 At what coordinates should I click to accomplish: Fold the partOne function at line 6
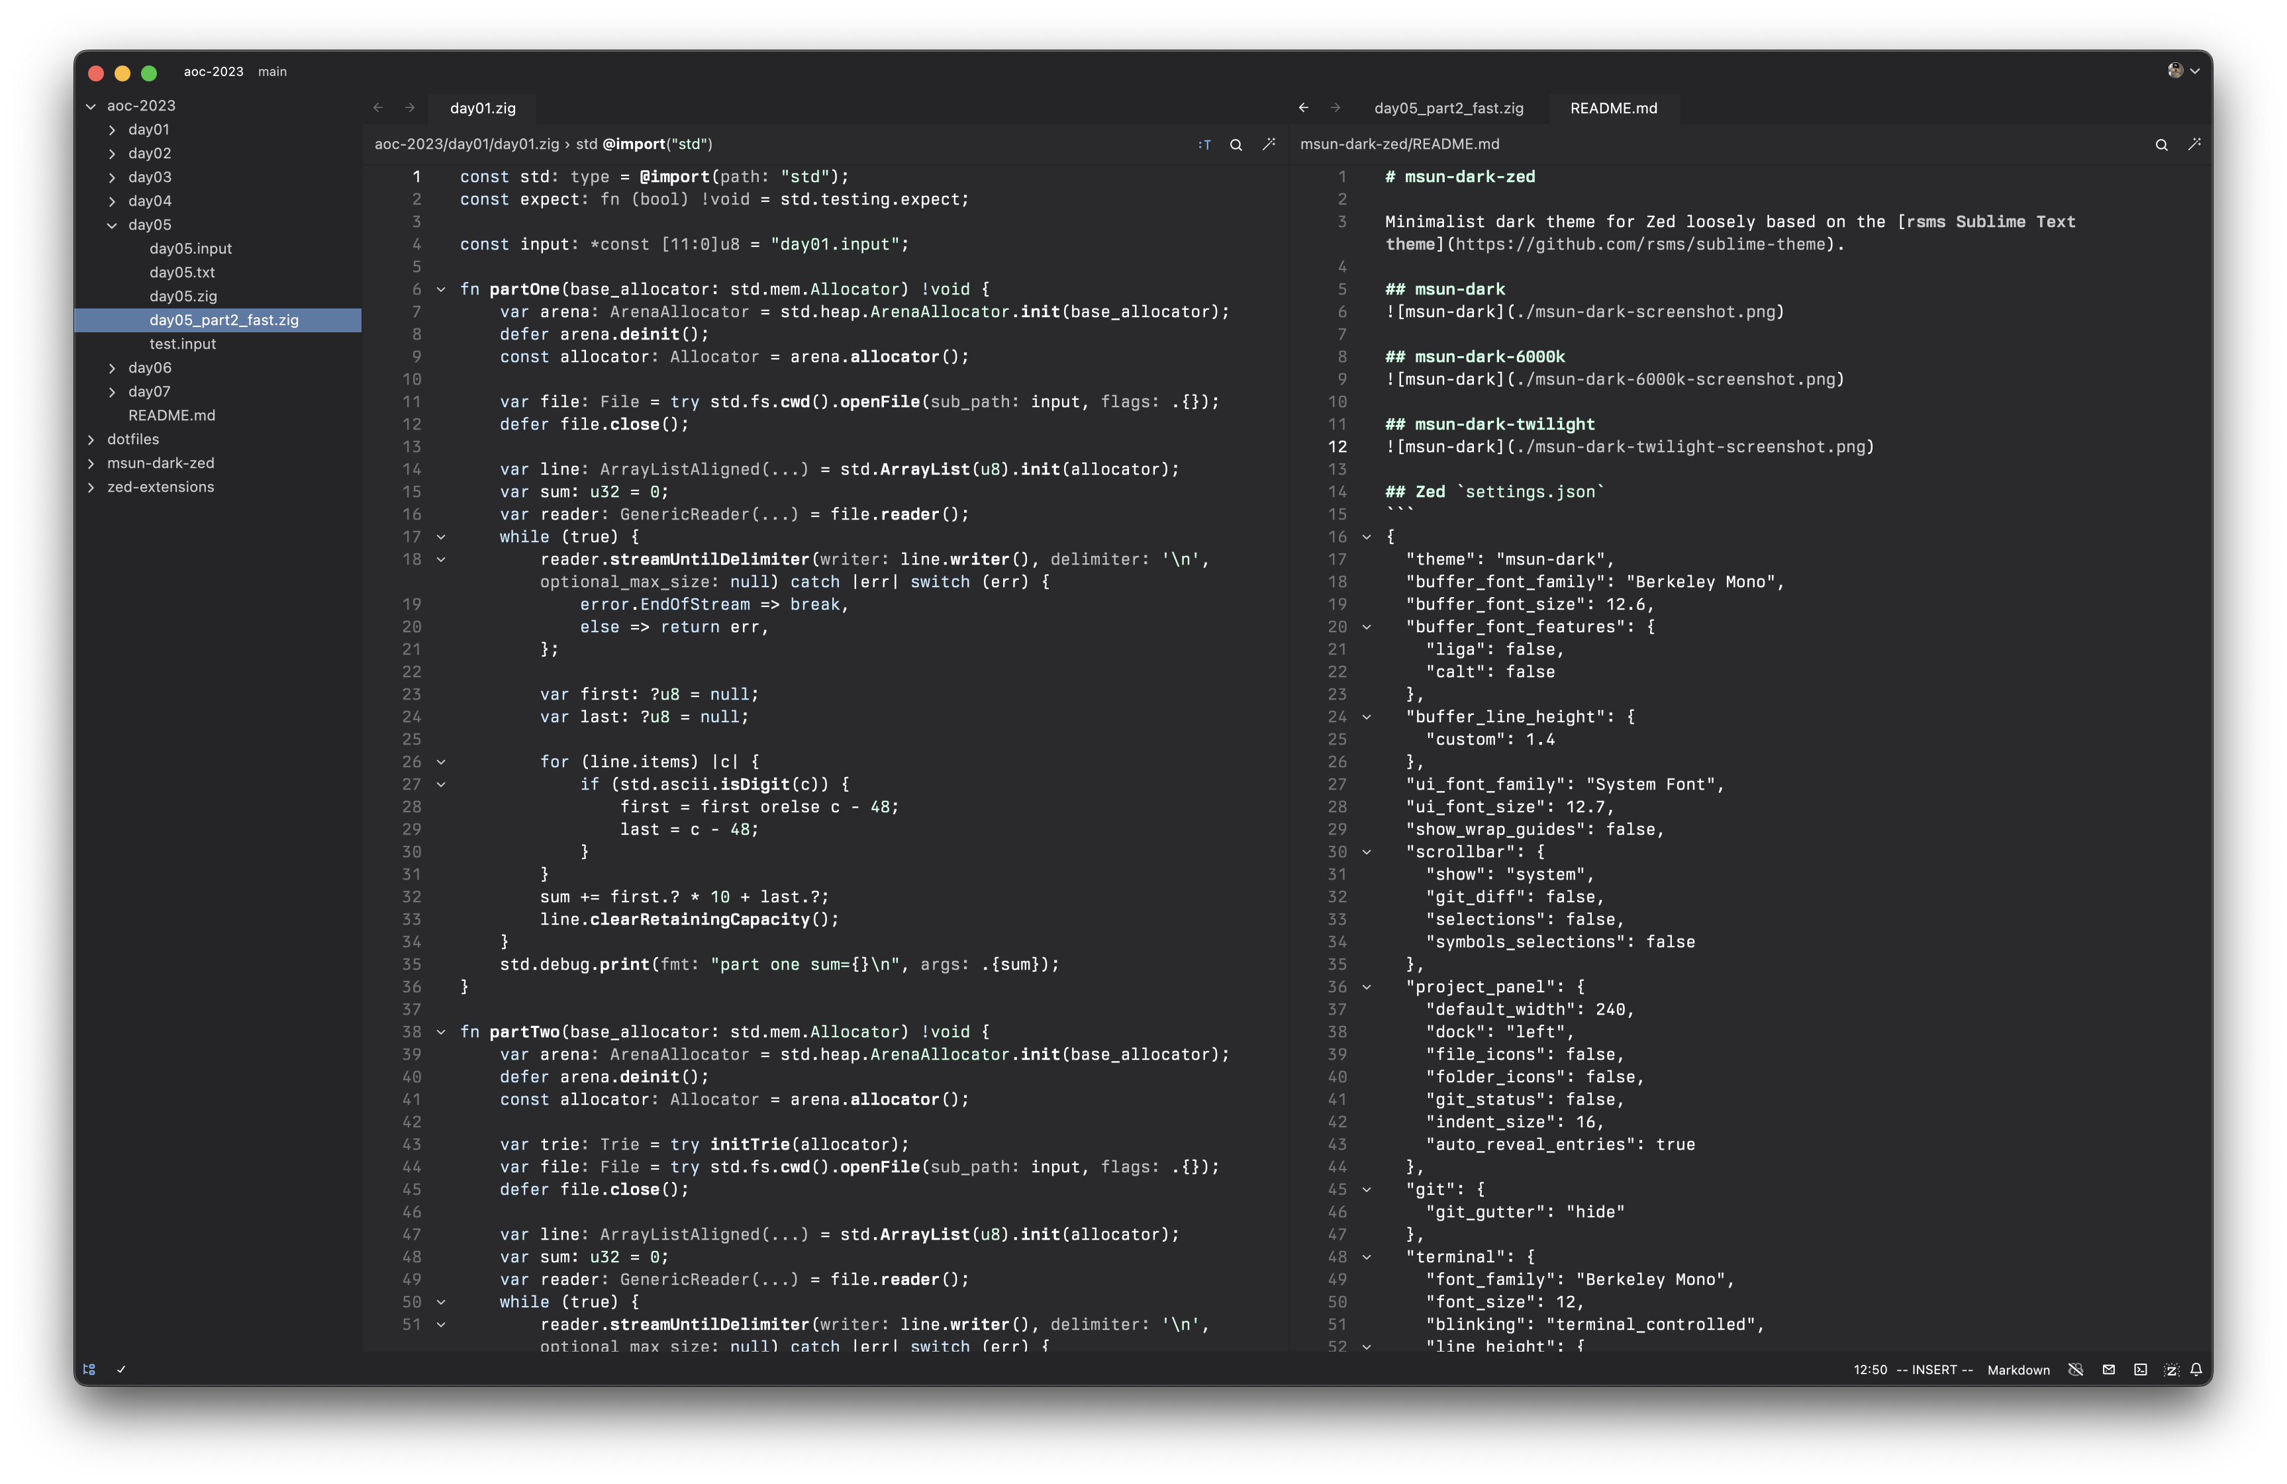pos(441,289)
